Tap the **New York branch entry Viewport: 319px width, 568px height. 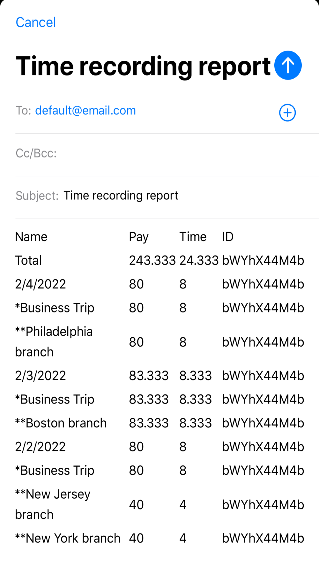tap(68, 538)
